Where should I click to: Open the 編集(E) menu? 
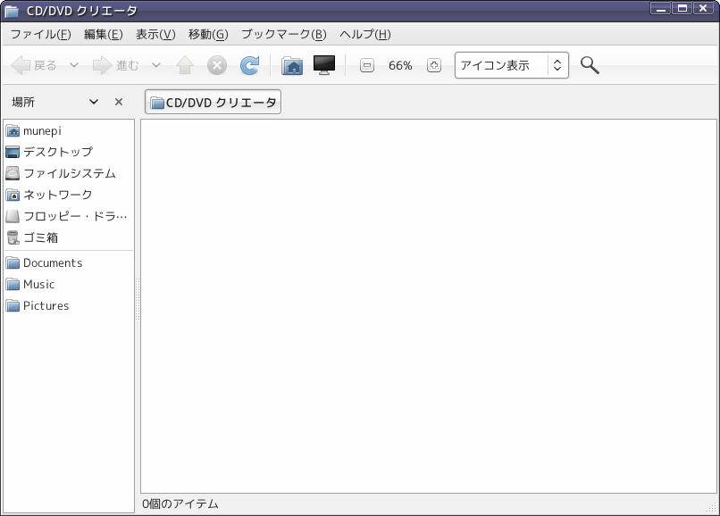point(104,35)
